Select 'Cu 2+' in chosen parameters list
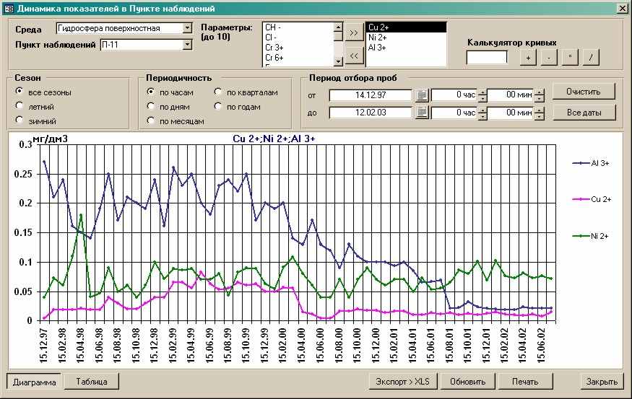Screen dimensions: 632x399 pos(406,27)
